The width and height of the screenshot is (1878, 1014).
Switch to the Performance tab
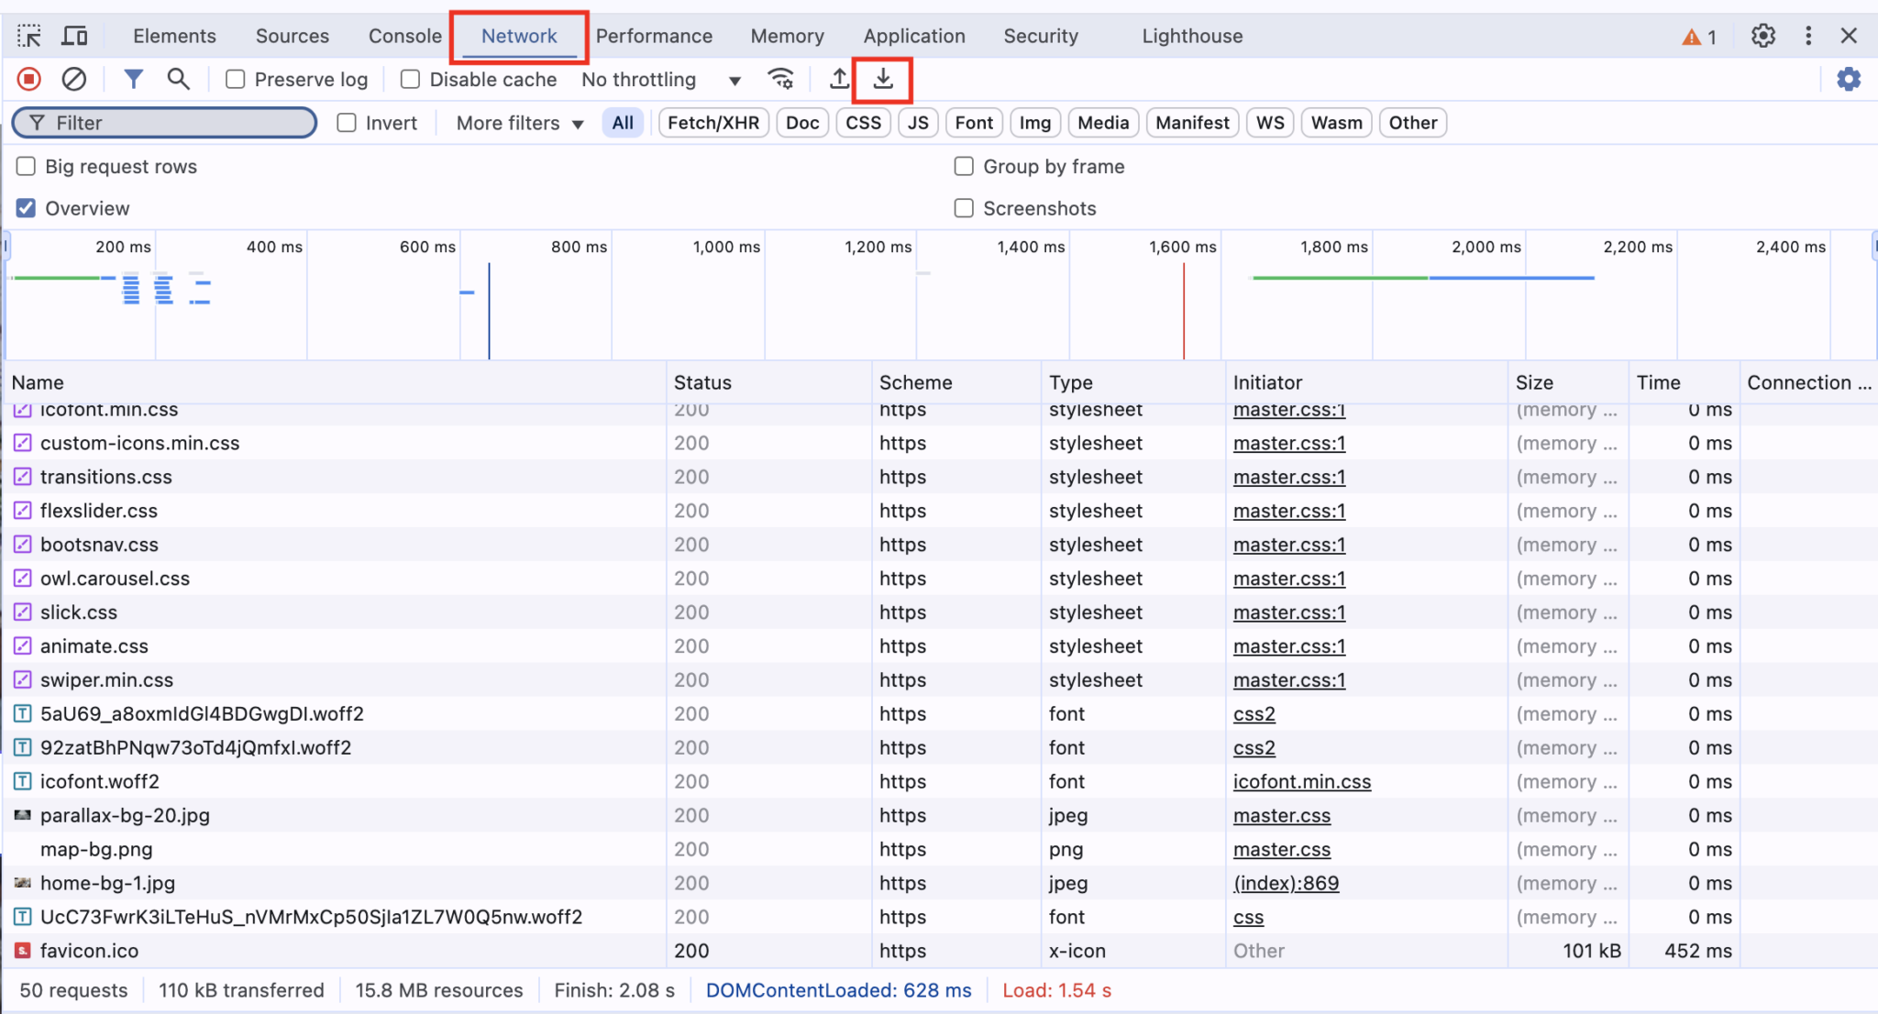click(x=654, y=36)
